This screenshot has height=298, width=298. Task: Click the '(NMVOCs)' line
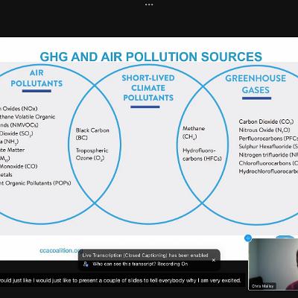pos(19,125)
